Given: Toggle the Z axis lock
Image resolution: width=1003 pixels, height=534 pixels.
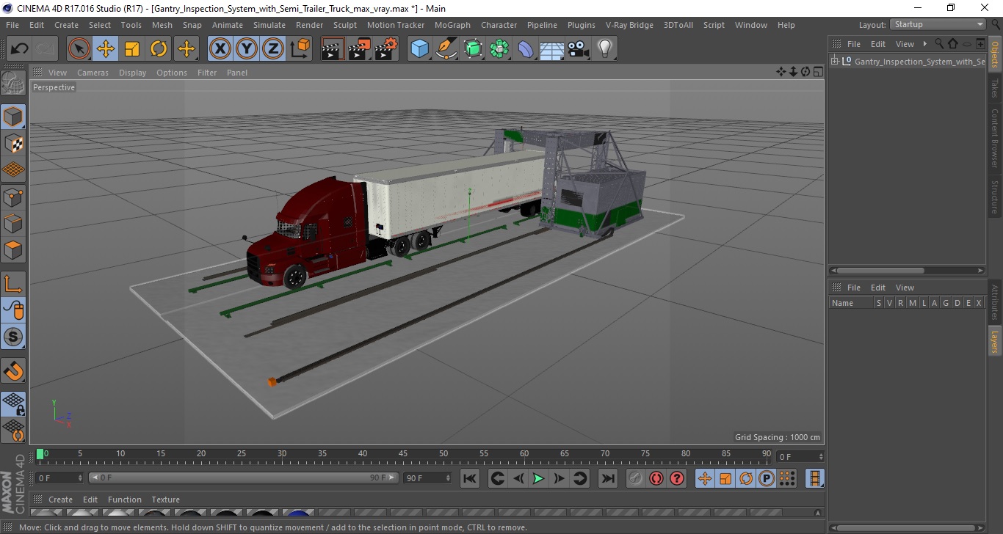Looking at the screenshot, I should [273, 49].
